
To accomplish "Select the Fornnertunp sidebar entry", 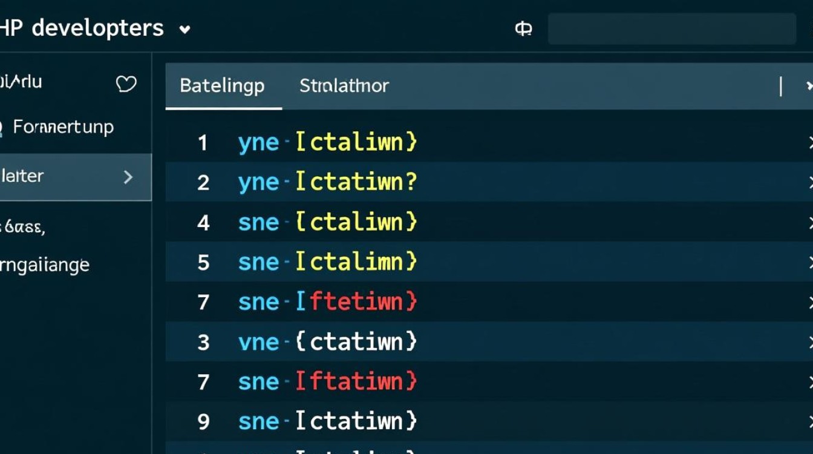I will click(64, 127).
